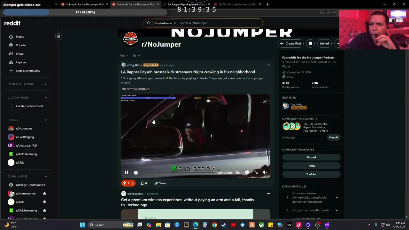Remove r/NoJumper search filter chip
Viewport: 409px width, 230px height.
coord(174,23)
